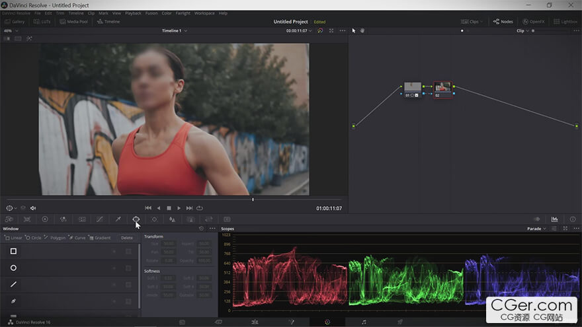Viewport: 582px width, 327px height.
Task: Click the Gallery button
Action: pyautogui.click(x=15, y=22)
